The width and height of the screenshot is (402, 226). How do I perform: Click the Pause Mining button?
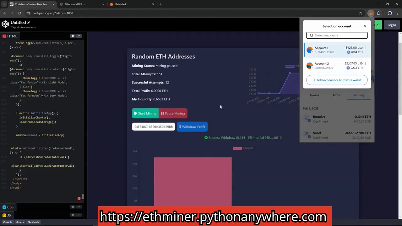173,113
